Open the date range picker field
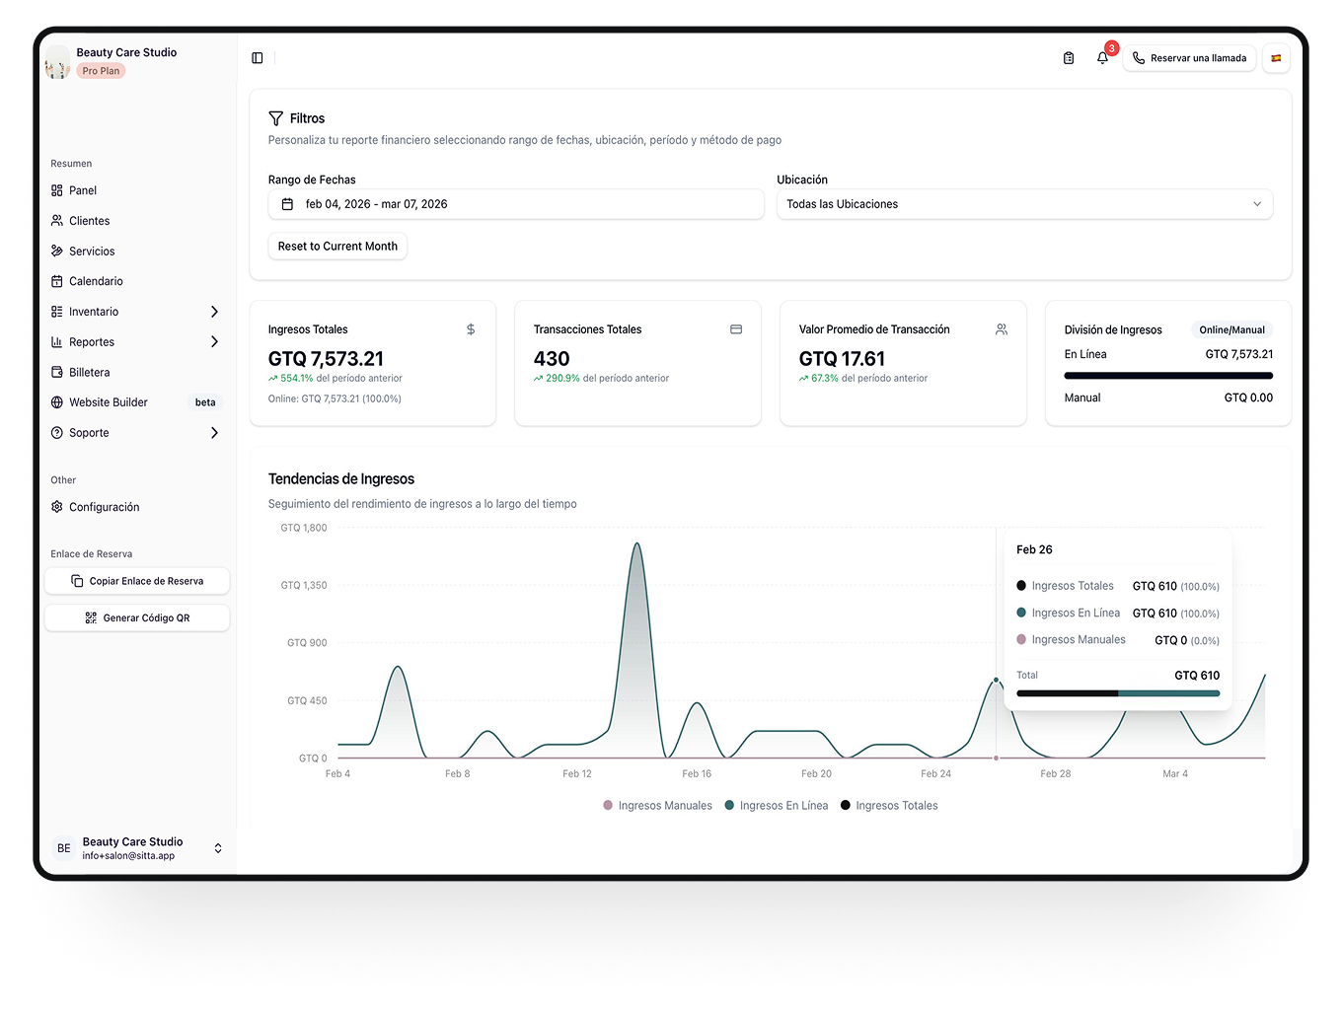 (515, 204)
